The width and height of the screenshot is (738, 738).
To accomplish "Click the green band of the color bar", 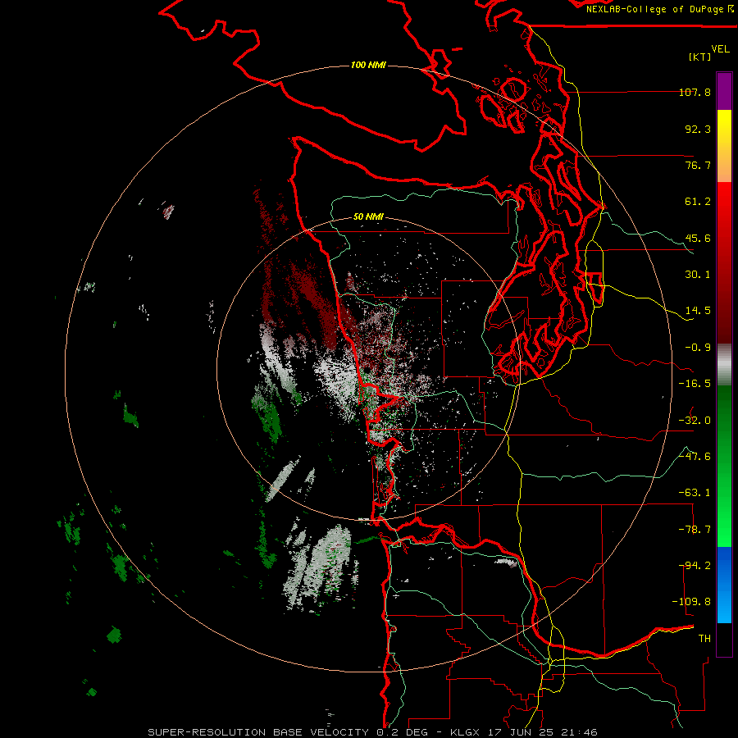I will 724,466.
